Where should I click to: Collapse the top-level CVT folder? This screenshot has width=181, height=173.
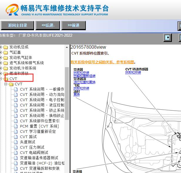point(1,79)
